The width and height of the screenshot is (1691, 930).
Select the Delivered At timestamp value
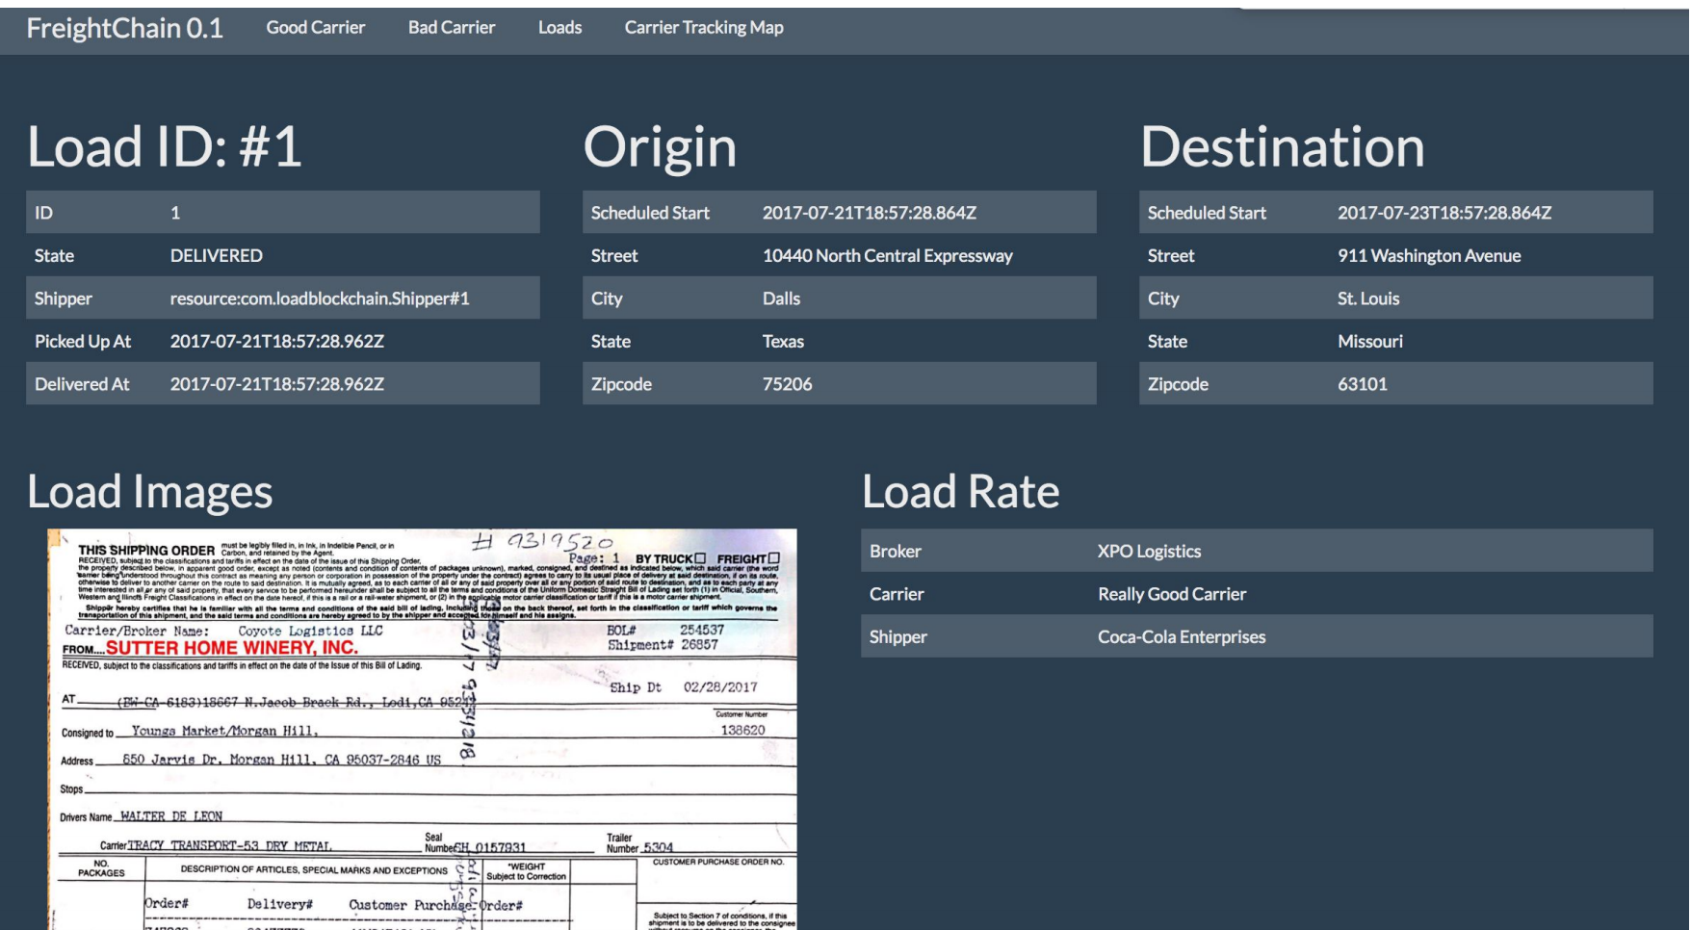277,384
